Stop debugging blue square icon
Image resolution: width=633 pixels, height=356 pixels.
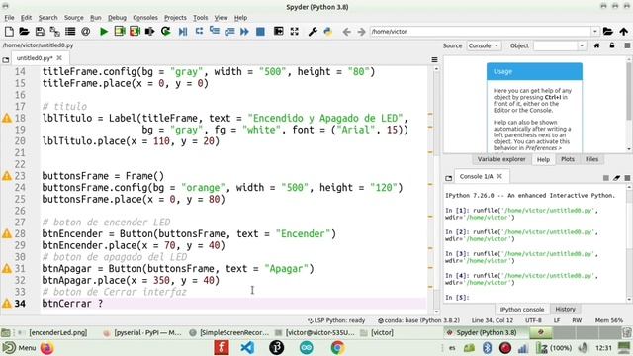pos(260,31)
